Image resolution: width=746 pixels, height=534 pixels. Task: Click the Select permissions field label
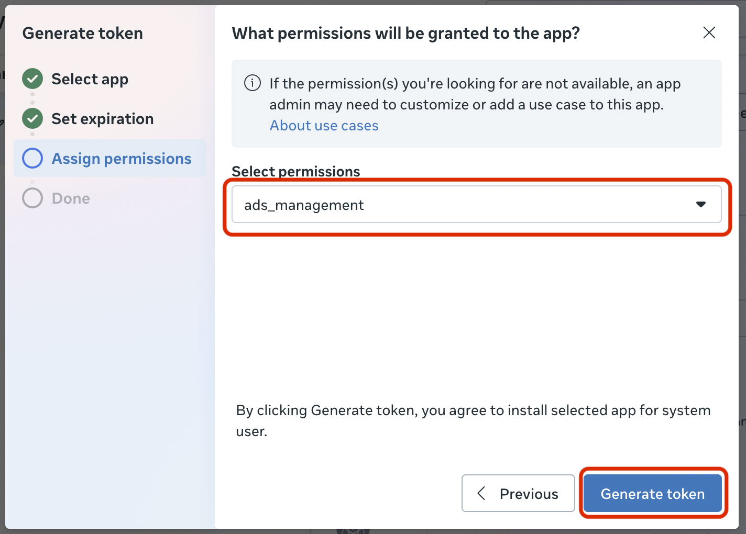click(295, 171)
